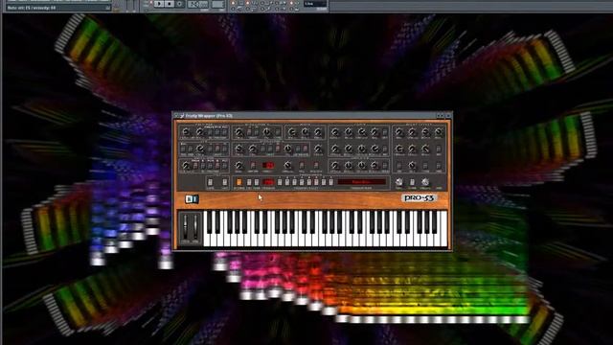Screen dimensions: 613x345
Task: Adjust the Oscillator B Fine tune knob
Action: coord(253,149)
